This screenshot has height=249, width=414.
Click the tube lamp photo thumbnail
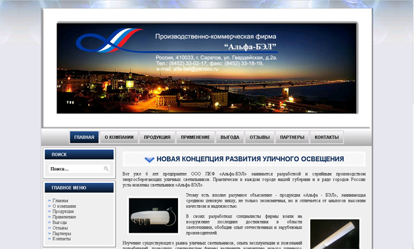click(x=334, y=234)
